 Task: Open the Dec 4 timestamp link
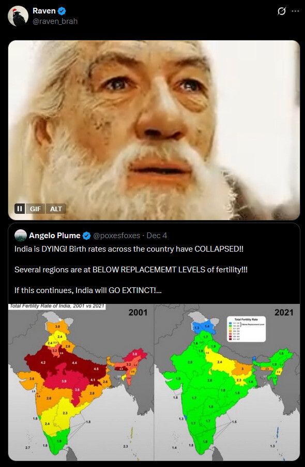coord(157,236)
